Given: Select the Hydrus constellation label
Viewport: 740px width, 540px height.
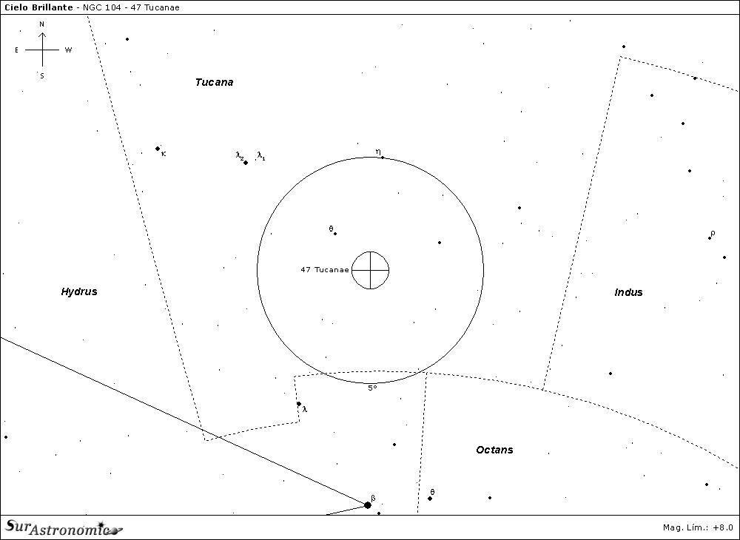Looking at the screenshot, I should pyautogui.click(x=79, y=292).
